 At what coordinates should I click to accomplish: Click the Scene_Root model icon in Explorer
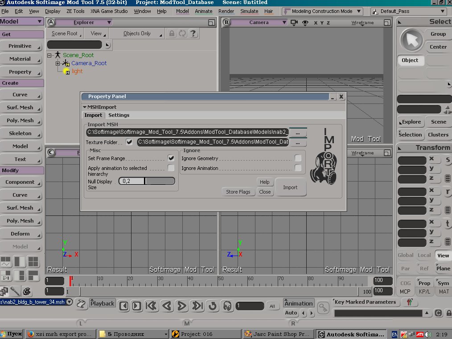coord(58,55)
